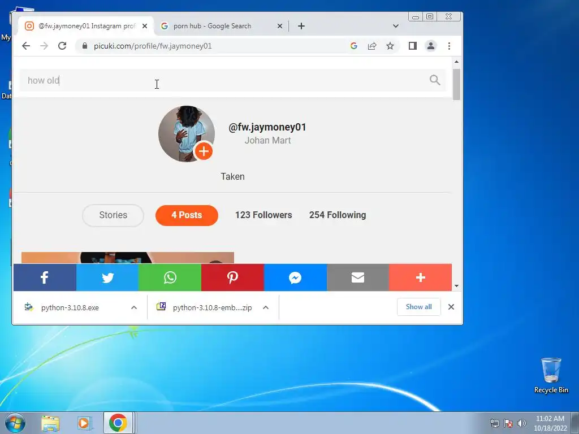Open the python-3.10.8-emb zip download
This screenshot has height=434, width=579.
(213, 307)
